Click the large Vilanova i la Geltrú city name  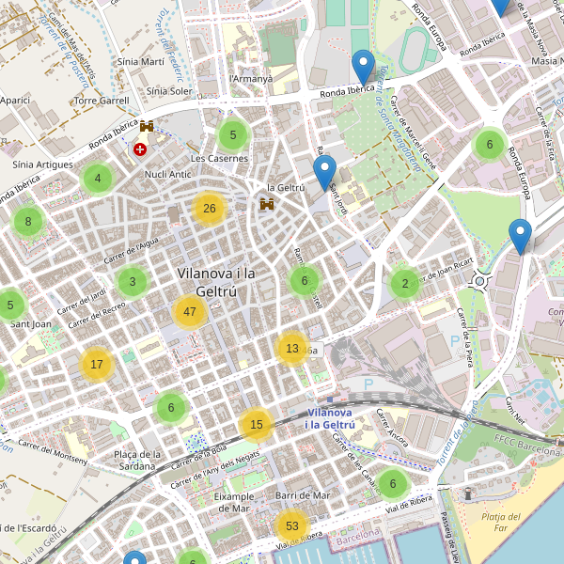coord(216,282)
